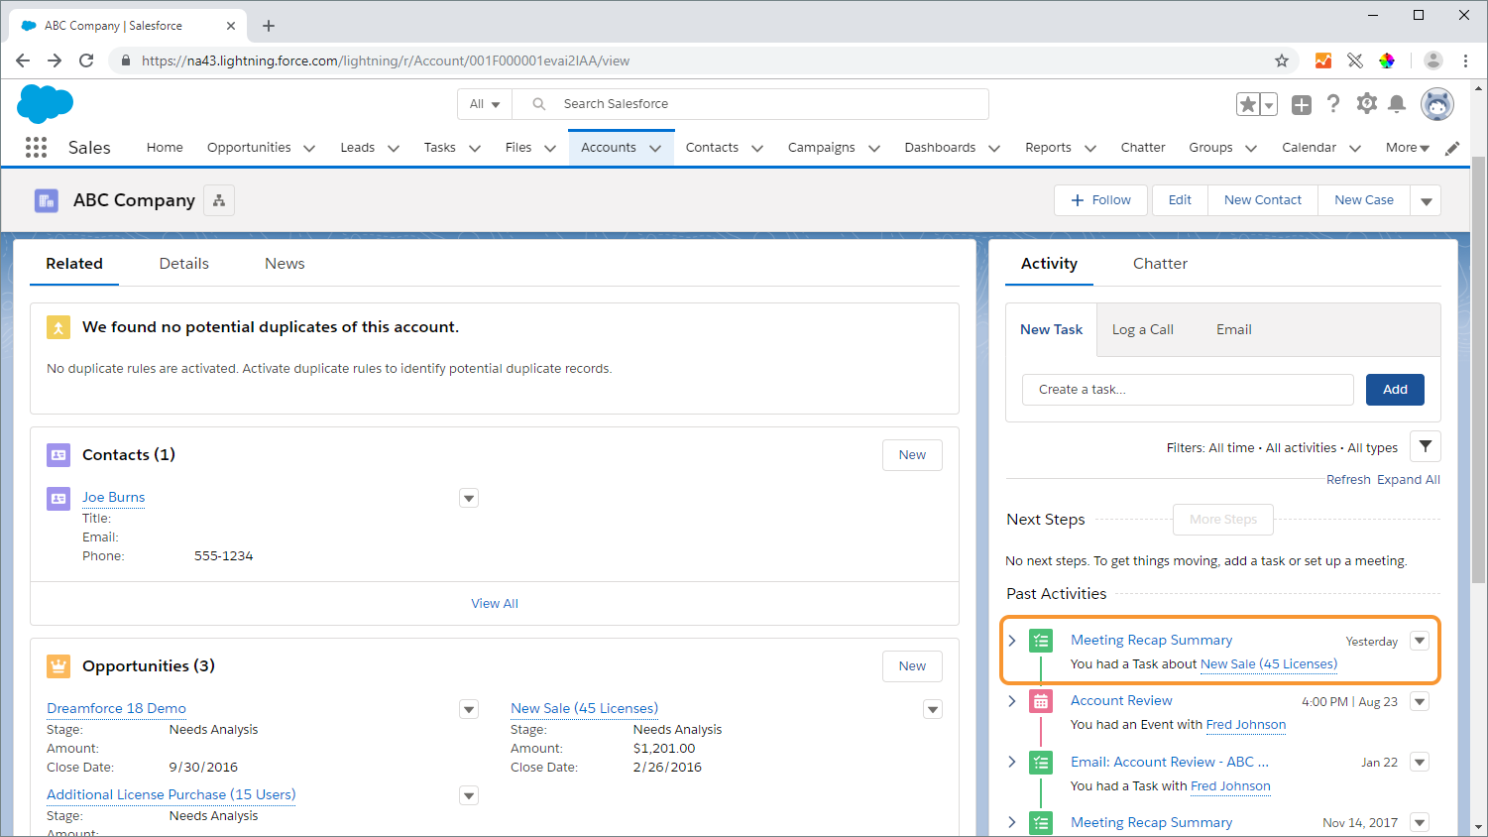Click the New Case button
This screenshot has width=1488, height=837.
tap(1364, 200)
